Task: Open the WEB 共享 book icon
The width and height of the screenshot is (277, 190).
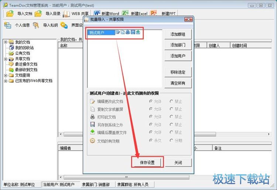Action: click(66, 14)
